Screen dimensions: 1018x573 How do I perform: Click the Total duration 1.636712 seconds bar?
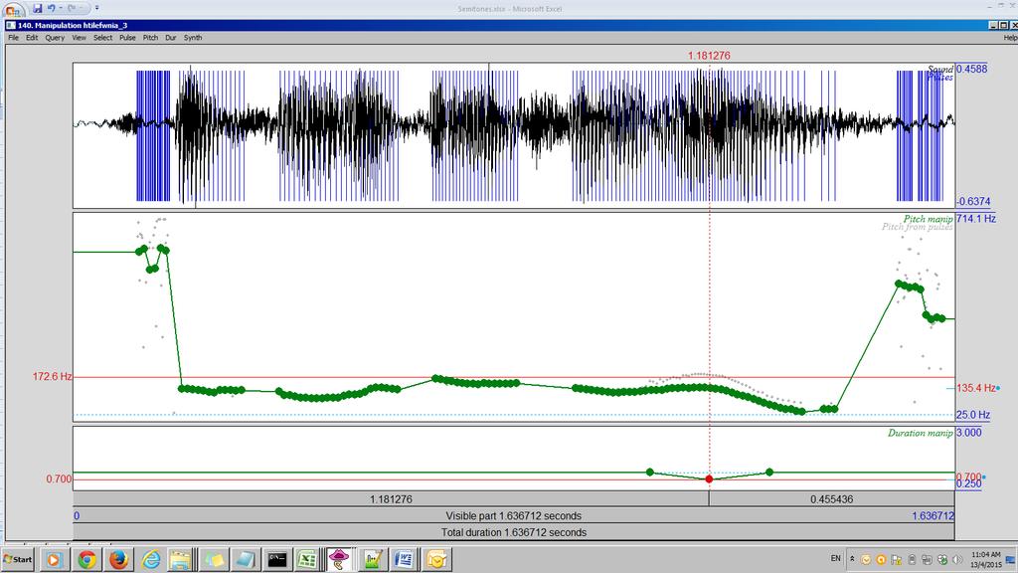514,532
